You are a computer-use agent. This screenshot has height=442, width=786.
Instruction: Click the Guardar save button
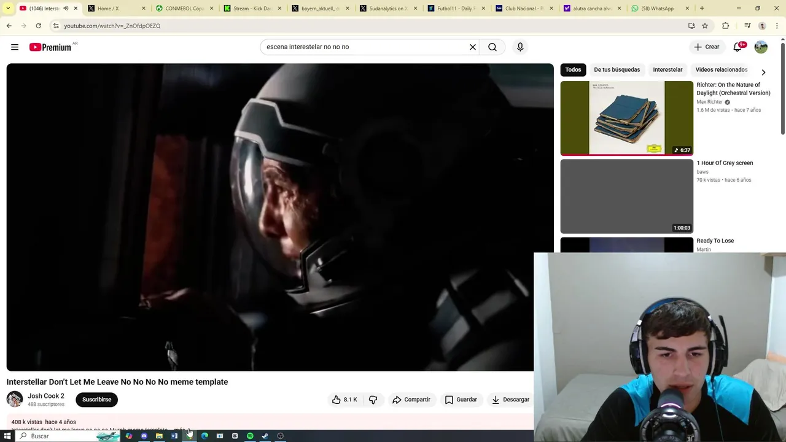click(x=461, y=400)
